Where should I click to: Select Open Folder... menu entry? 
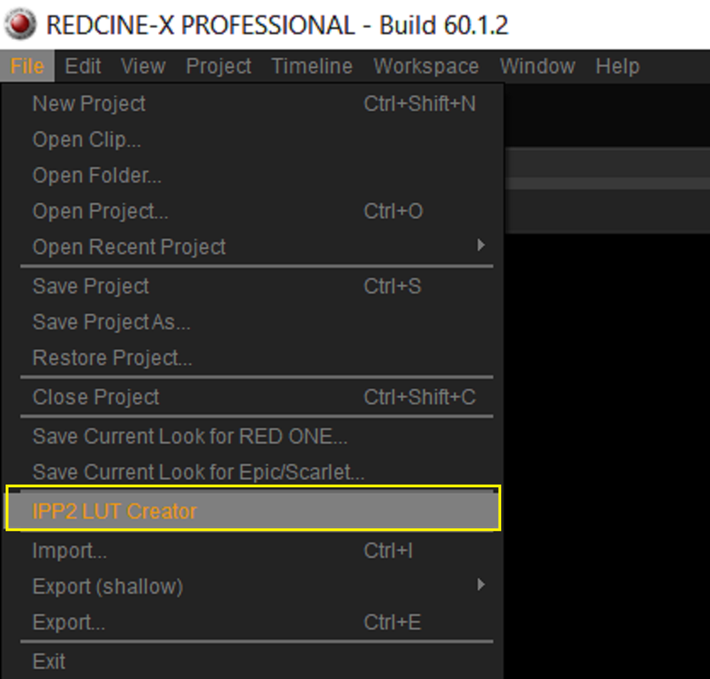tap(254, 175)
